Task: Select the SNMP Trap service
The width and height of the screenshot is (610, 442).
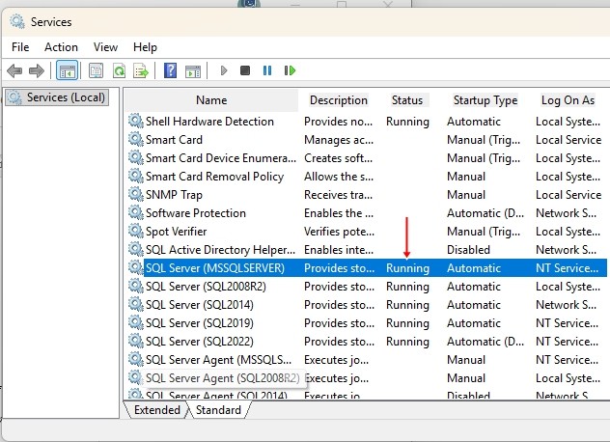Action: [x=174, y=195]
